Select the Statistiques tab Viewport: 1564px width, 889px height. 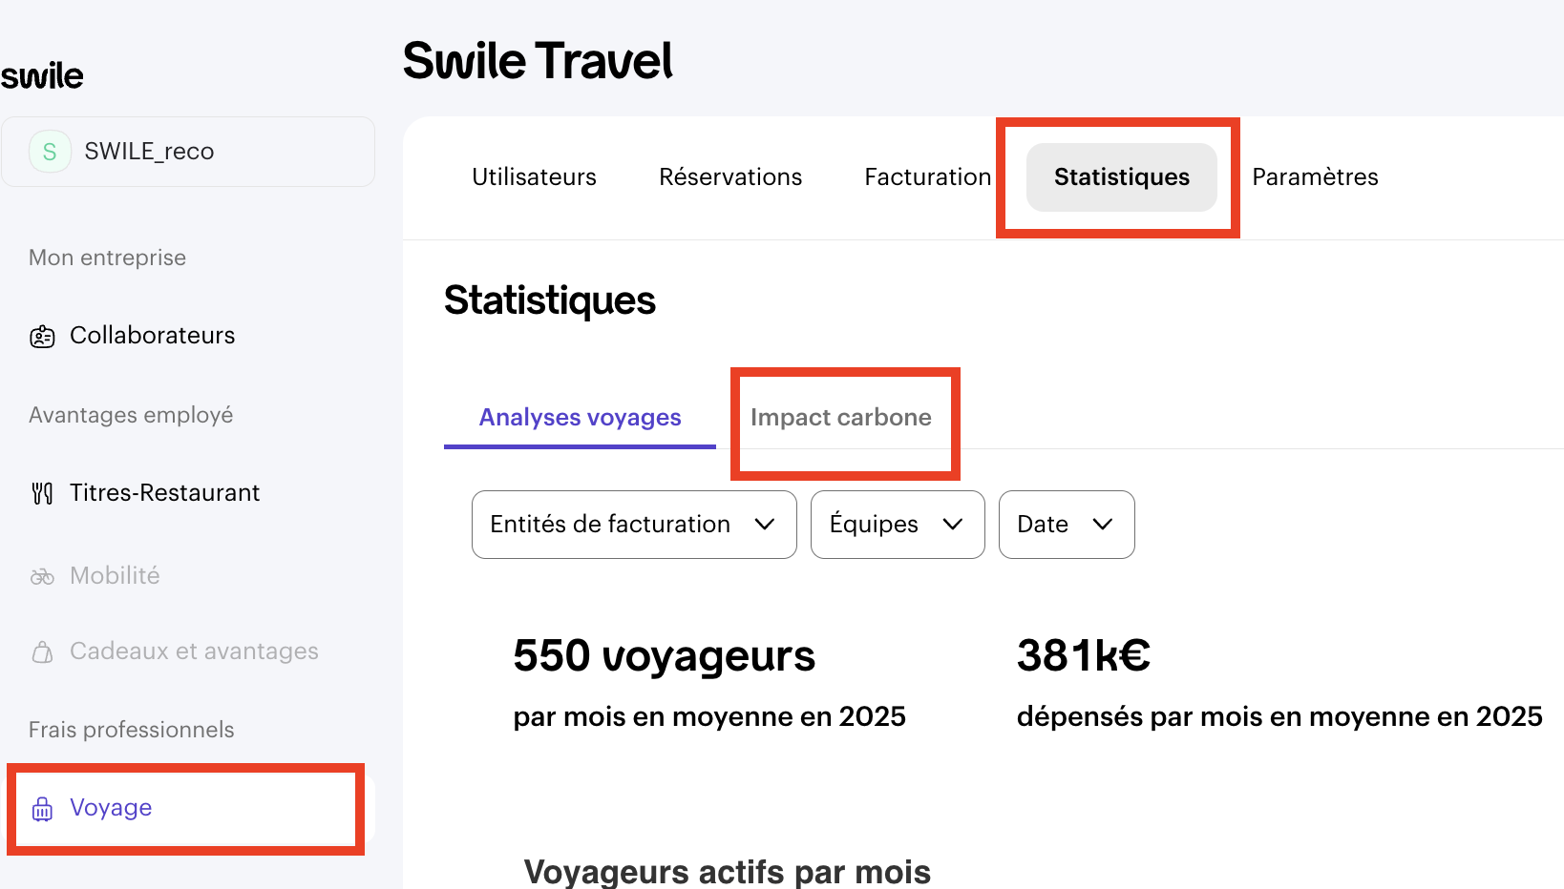coord(1121,177)
